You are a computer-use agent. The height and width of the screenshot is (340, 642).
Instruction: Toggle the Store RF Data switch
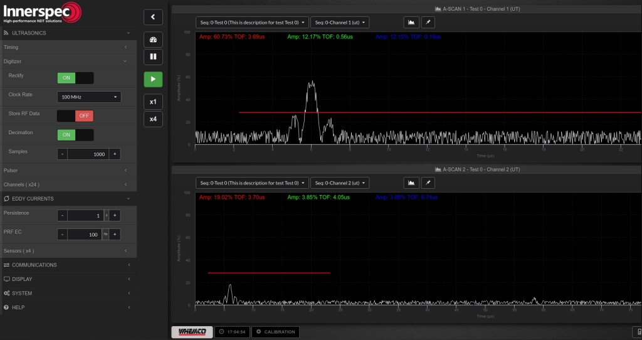[75, 116]
